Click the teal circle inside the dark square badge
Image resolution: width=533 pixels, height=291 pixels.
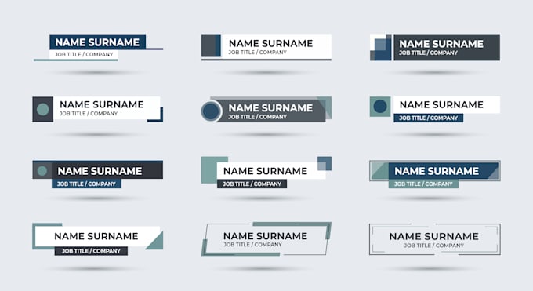tap(43, 109)
